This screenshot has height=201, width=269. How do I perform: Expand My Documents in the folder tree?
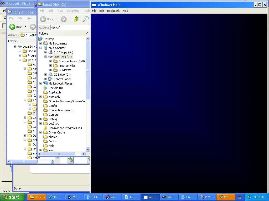pyautogui.click(x=41, y=43)
